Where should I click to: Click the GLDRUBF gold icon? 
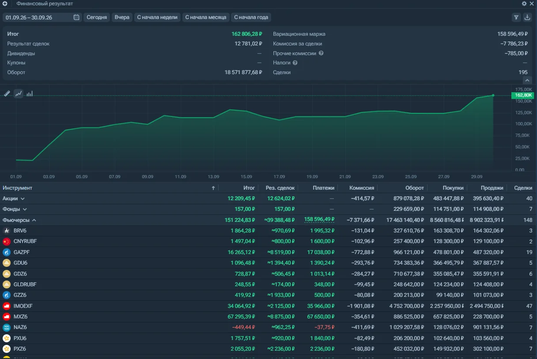click(x=7, y=284)
